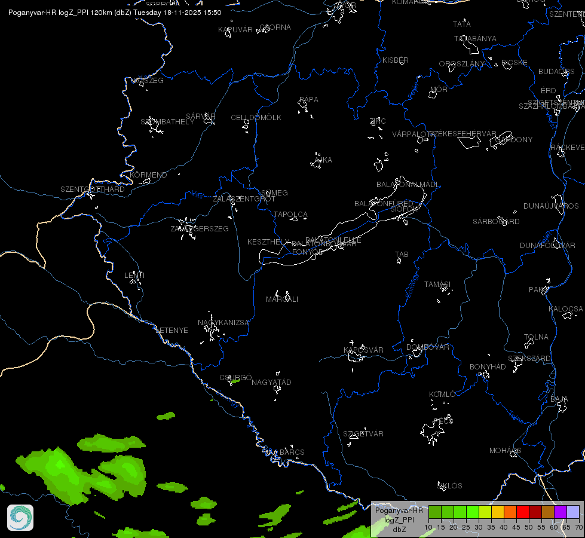Click the KAPUVÁR label

click(x=235, y=30)
